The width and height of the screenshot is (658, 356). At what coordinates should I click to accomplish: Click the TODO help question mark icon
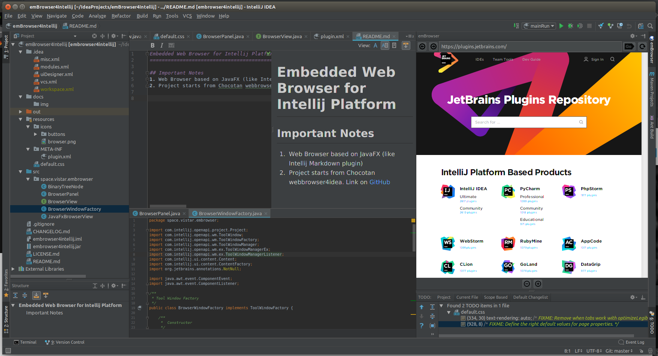click(x=422, y=326)
